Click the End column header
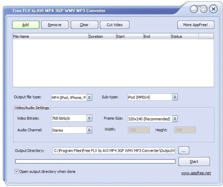Image resolution: width=223 pixels, height=187 pixels. (x=157, y=36)
